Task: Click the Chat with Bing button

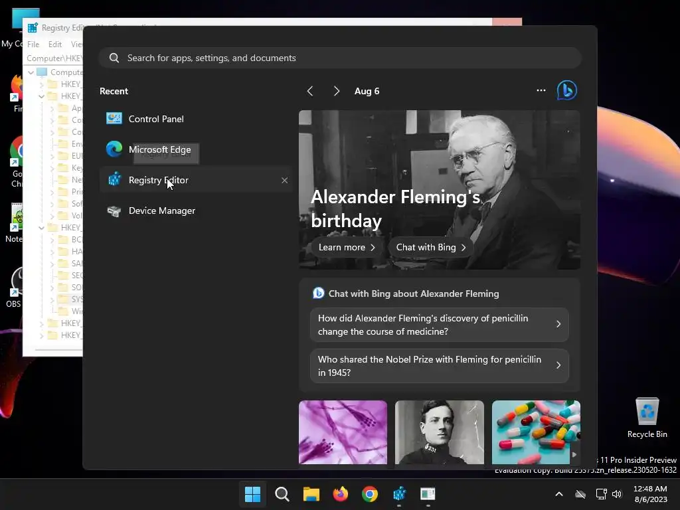Action: (x=430, y=247)
